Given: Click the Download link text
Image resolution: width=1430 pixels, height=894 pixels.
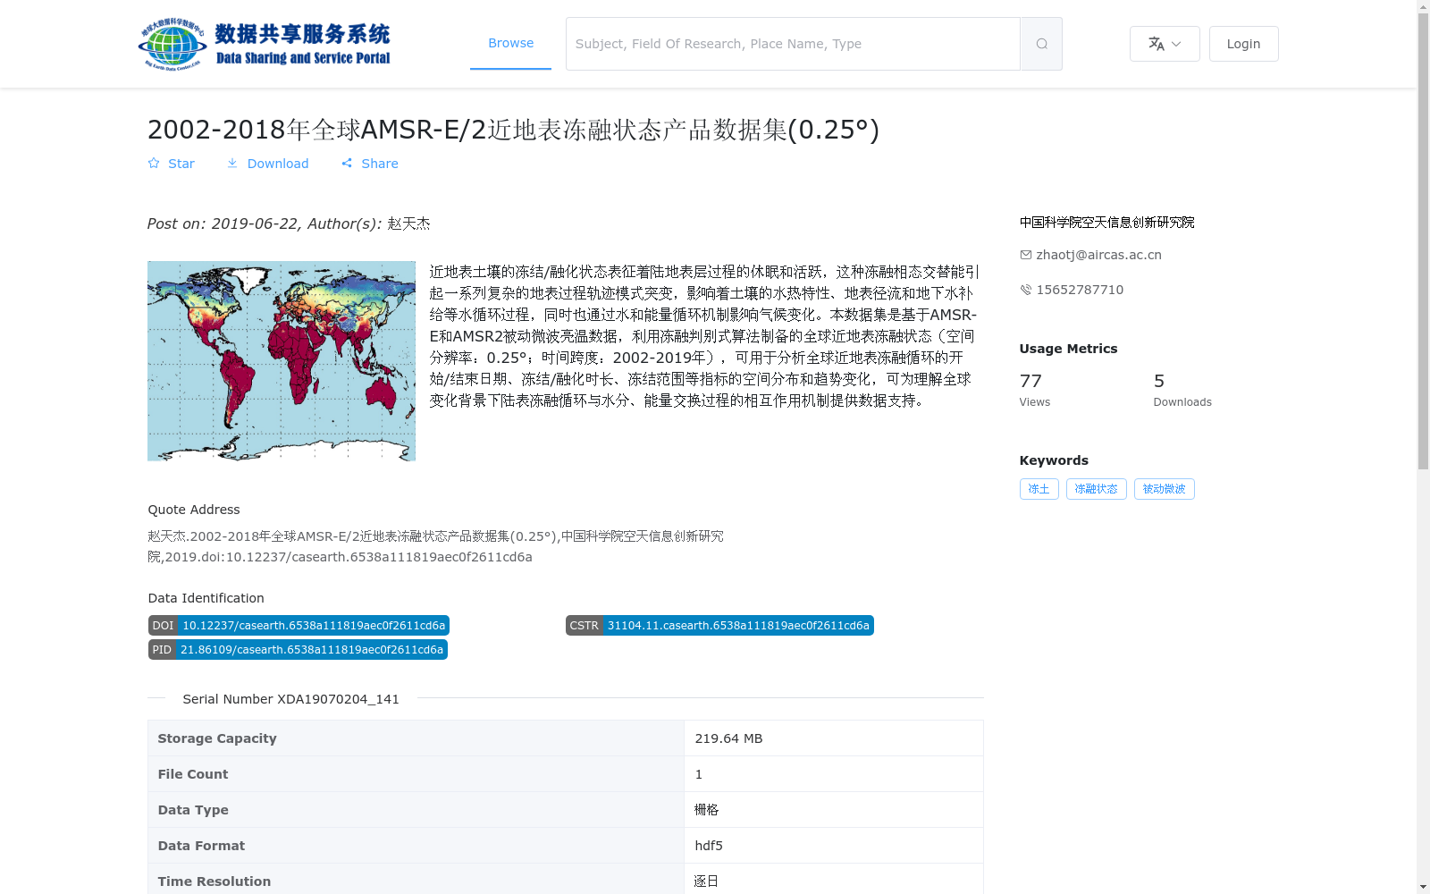Looking at the screenshot, I should click(x=278, y=164).
